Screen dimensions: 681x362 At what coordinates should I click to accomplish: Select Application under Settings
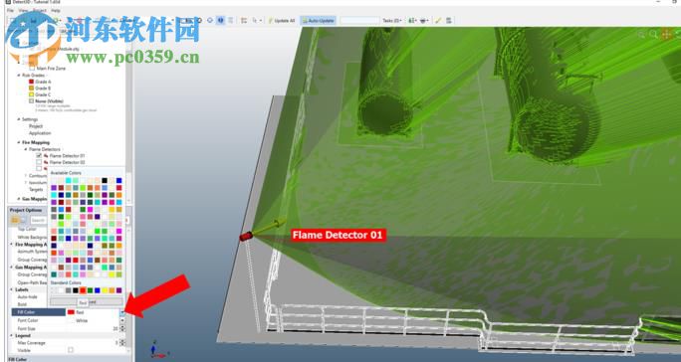click(x=40, y=133)
